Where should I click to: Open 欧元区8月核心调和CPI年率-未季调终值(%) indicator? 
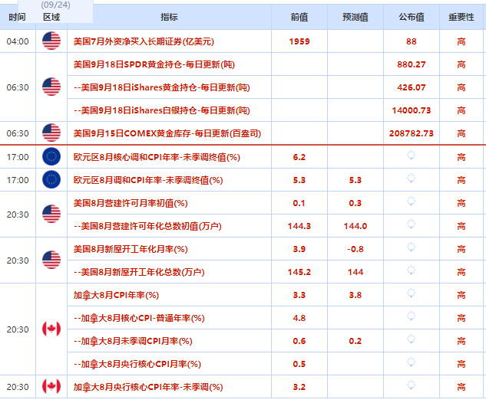click(157, 157)
